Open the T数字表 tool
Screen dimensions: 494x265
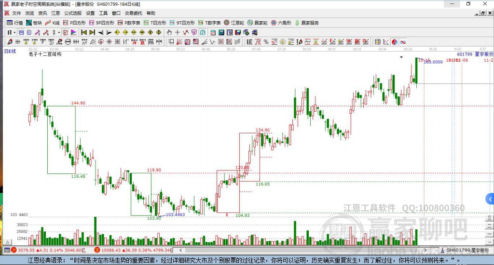point(209,23)
